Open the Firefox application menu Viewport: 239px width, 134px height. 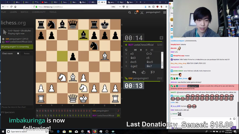166,7
